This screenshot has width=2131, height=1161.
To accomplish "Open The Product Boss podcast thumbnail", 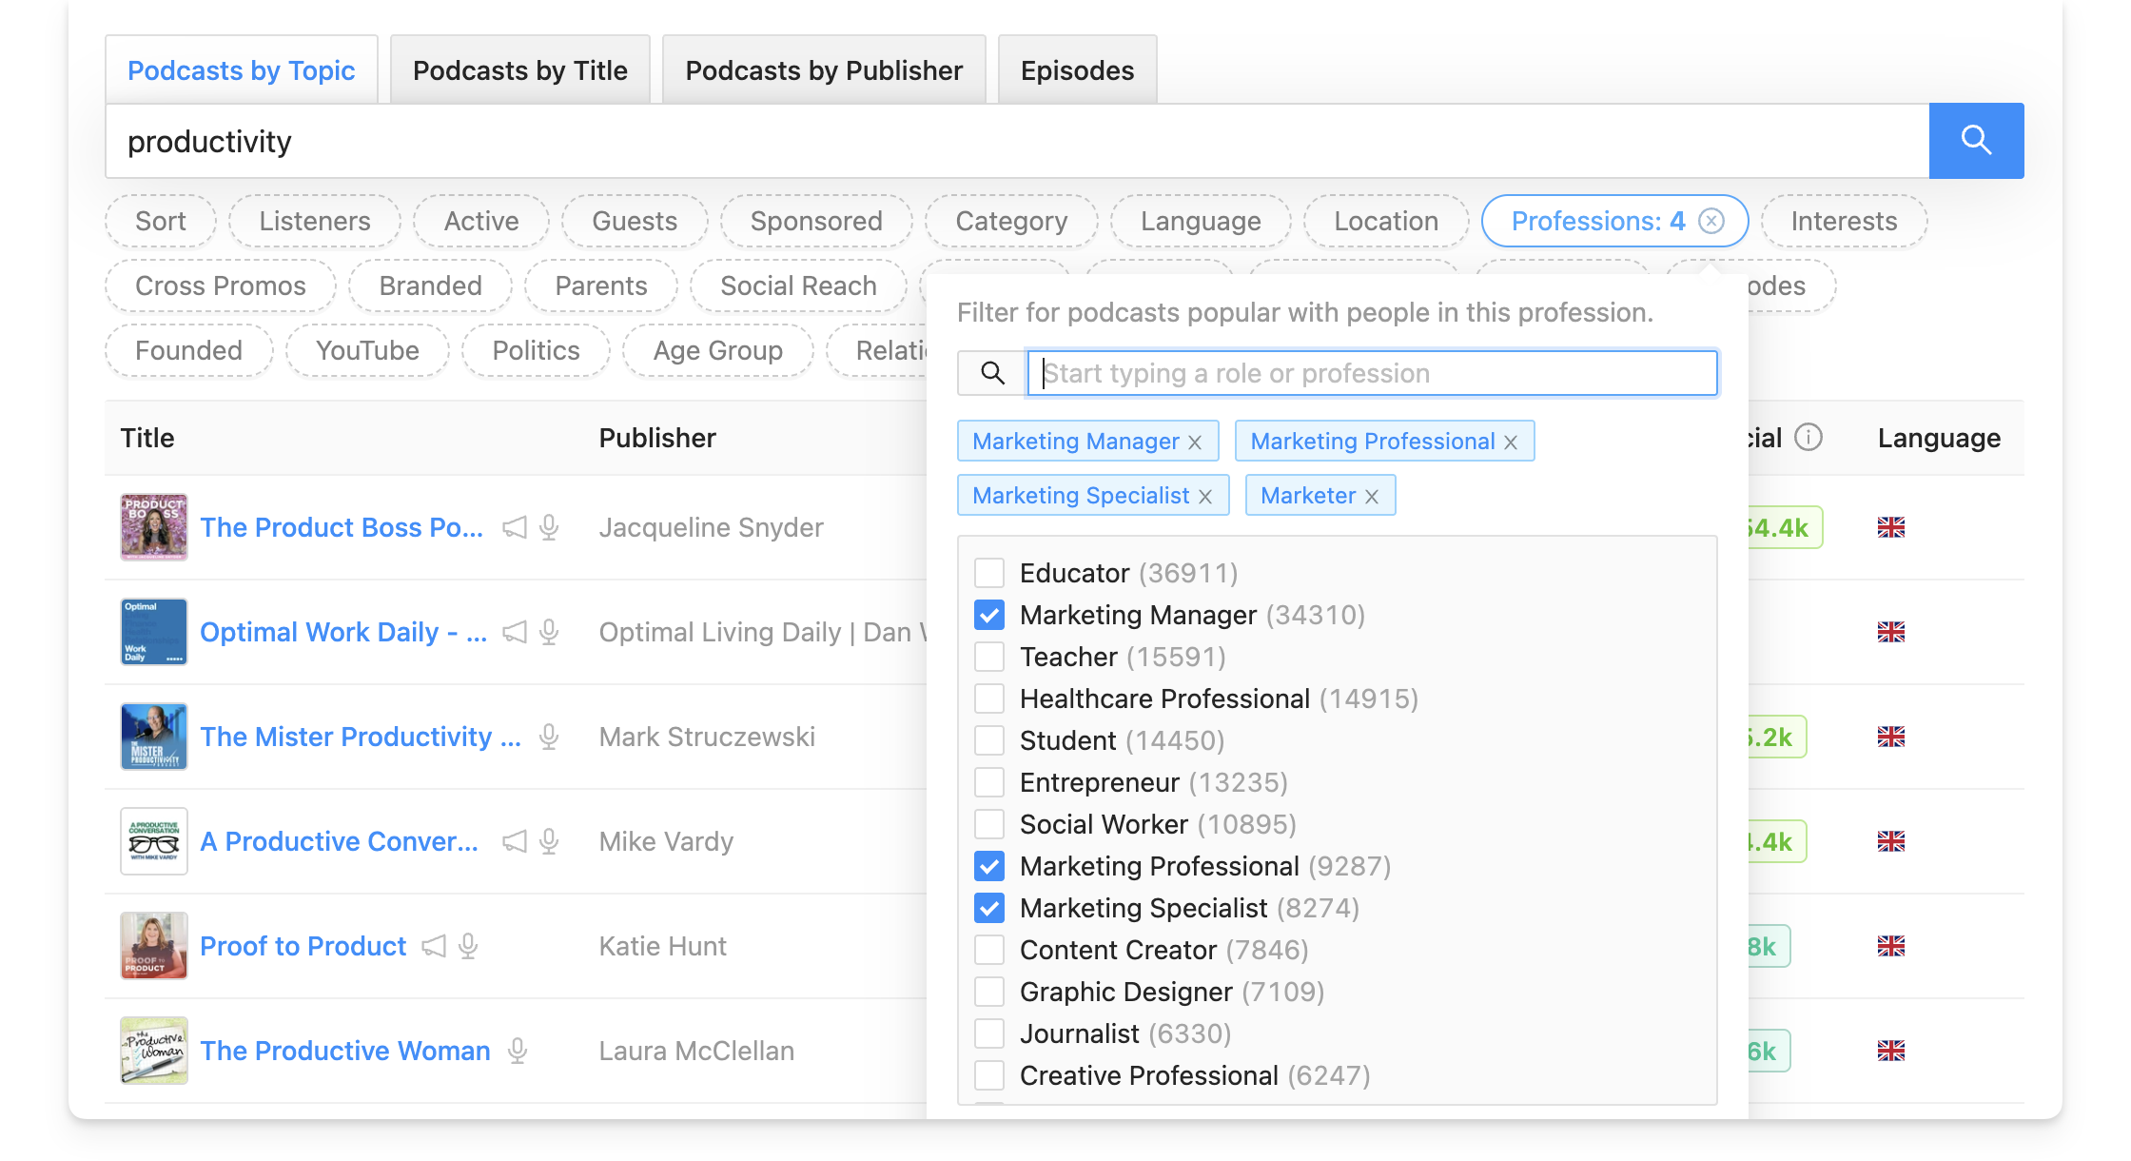I will (154, 527).
